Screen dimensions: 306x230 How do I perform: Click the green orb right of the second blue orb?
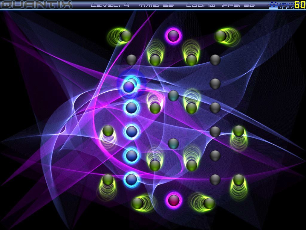(155, 108)
